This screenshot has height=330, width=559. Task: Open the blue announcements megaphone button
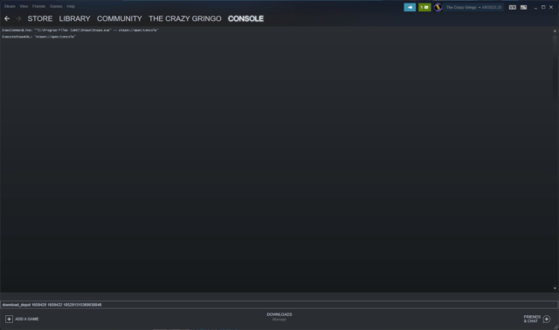[410, 7]
